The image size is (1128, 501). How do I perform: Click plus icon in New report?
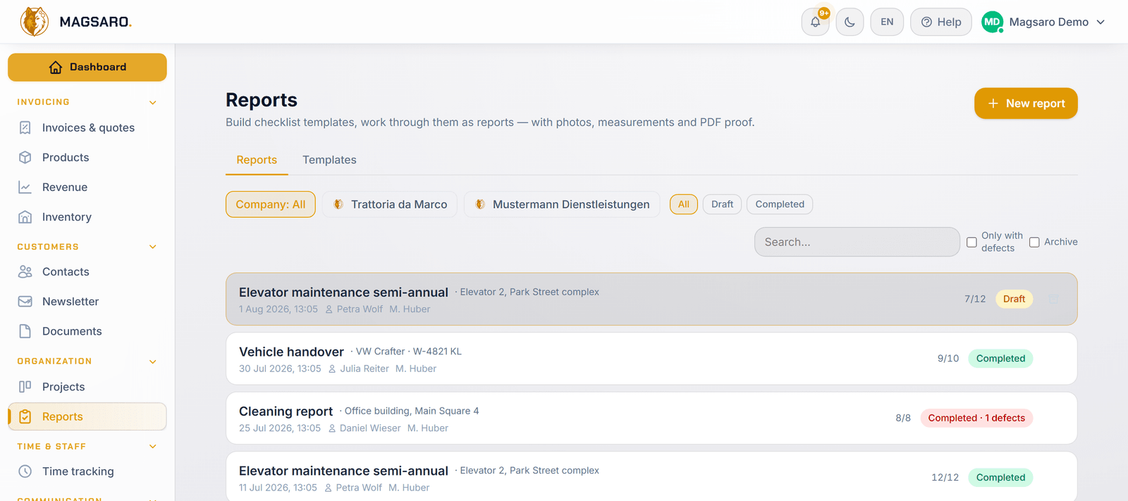[x=993, y=104]
